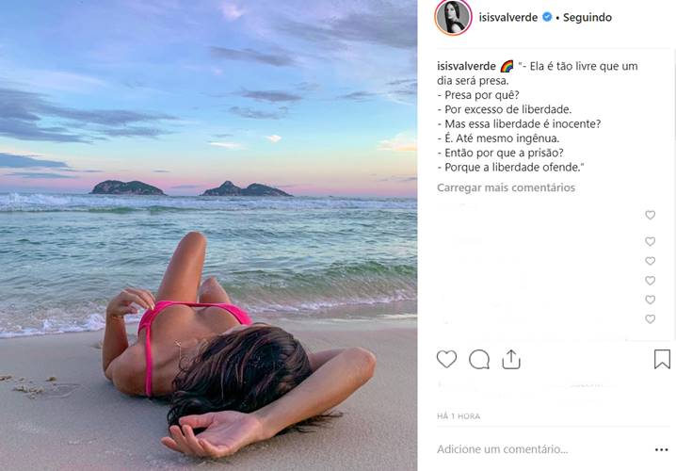This screenshot has height=471, width=676.
Task: Focus the Adicione um comentário field
Action: (543, 449)
